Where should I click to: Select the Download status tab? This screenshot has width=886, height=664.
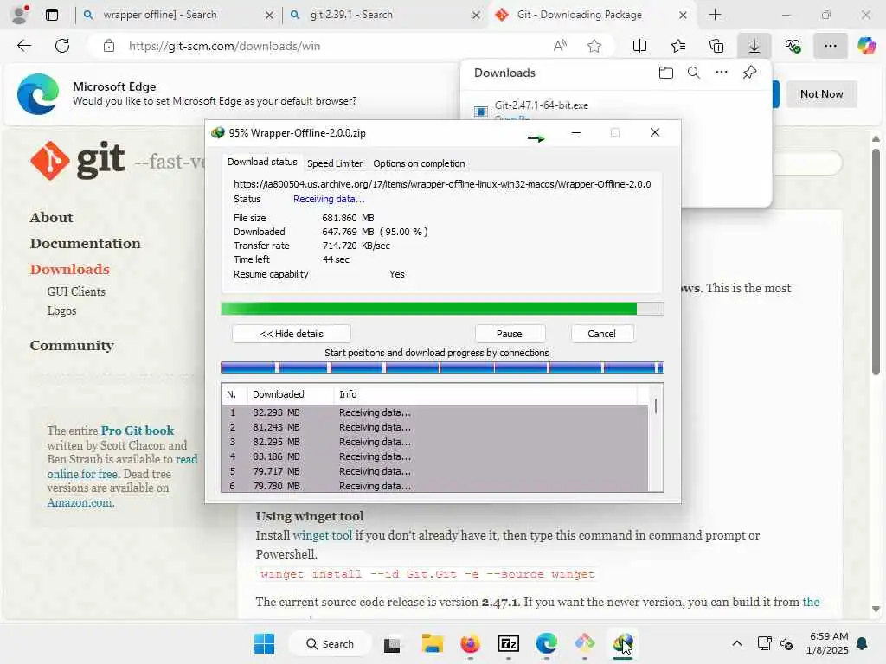(262, 162)
